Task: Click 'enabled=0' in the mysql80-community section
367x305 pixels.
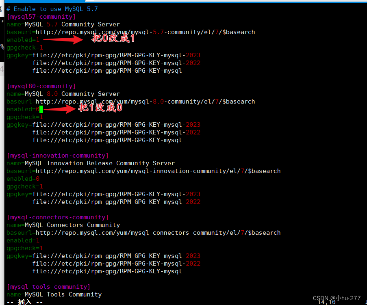Action: click(23, 110)
